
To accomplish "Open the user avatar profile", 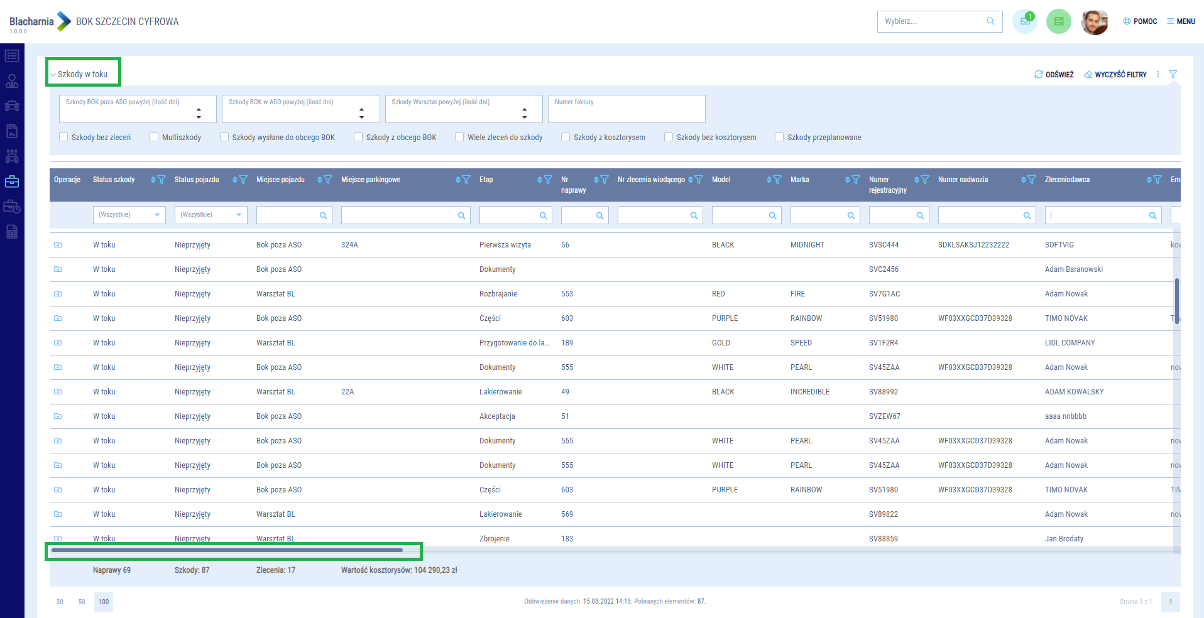I will (x=1094, y=22).
